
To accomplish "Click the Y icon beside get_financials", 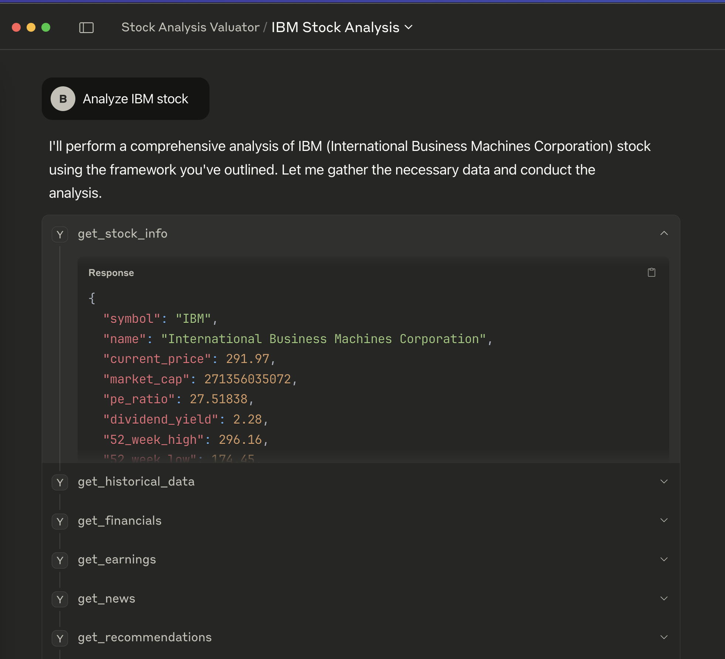I will click(x=60, y=521).
